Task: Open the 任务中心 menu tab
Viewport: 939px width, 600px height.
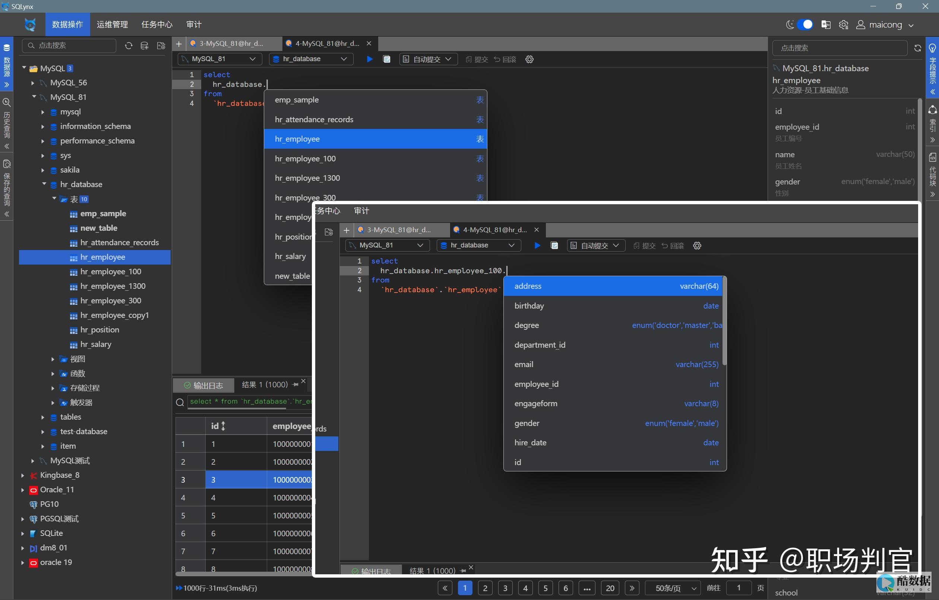Action: click(x=157, y=25)
